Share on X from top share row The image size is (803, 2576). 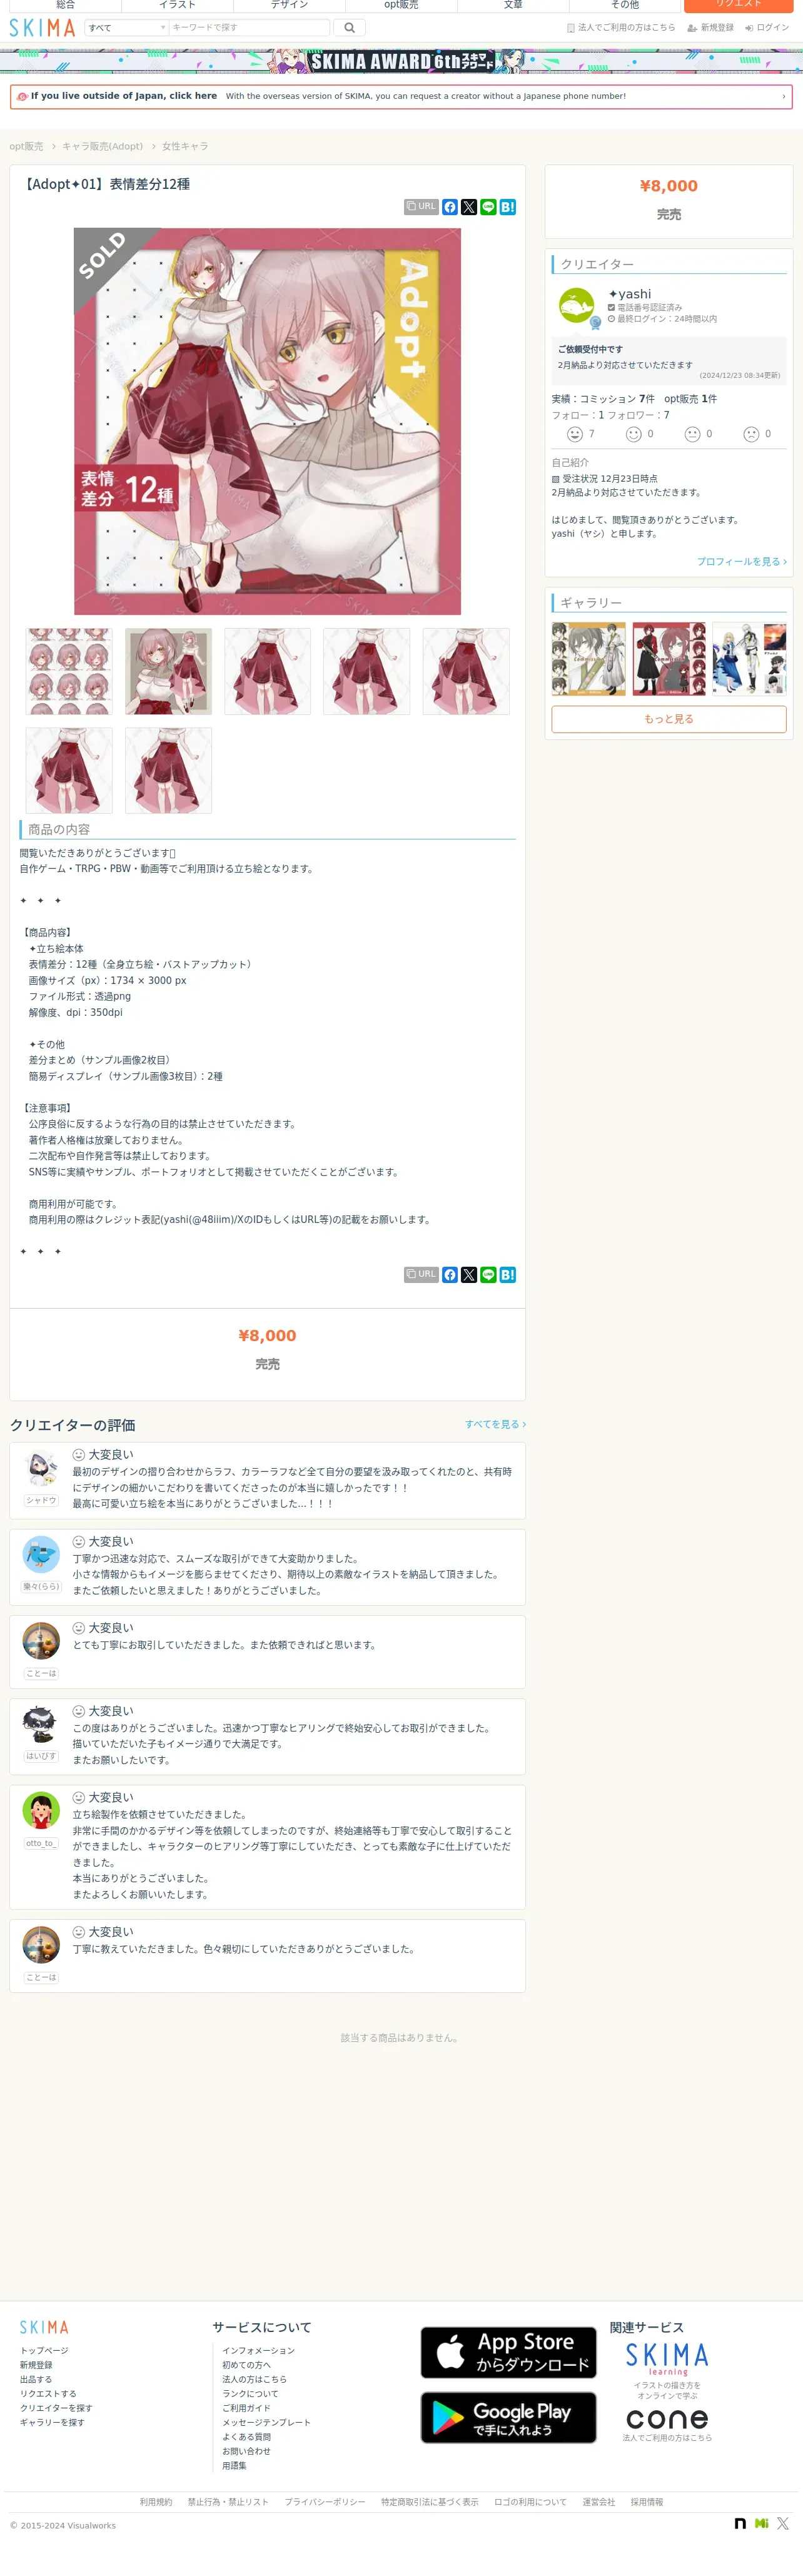(469, 207)
